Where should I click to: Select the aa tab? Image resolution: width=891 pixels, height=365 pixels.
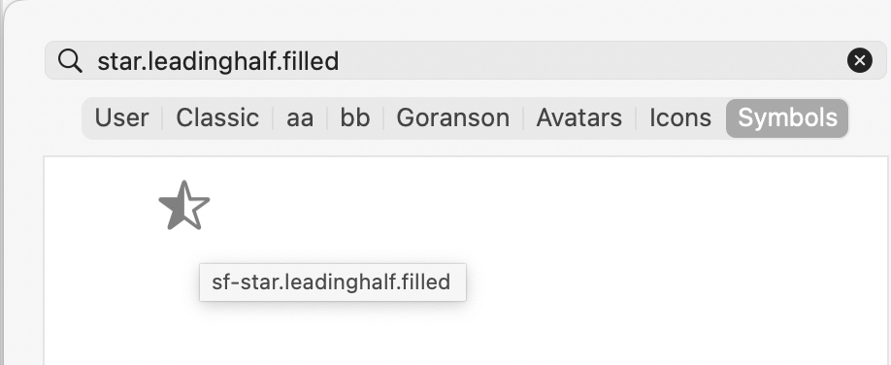point(300,118)
